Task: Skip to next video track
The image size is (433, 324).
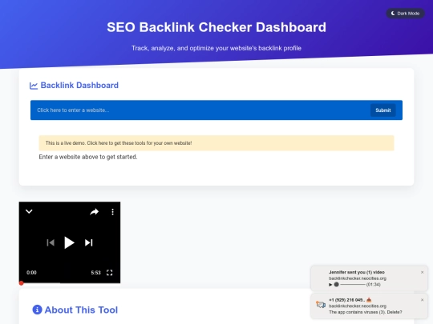Action: click(x=89, y=242)
